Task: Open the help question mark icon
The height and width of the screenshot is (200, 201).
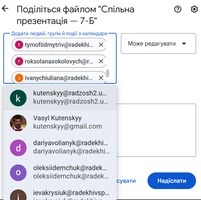Action: tap(178, 9)
